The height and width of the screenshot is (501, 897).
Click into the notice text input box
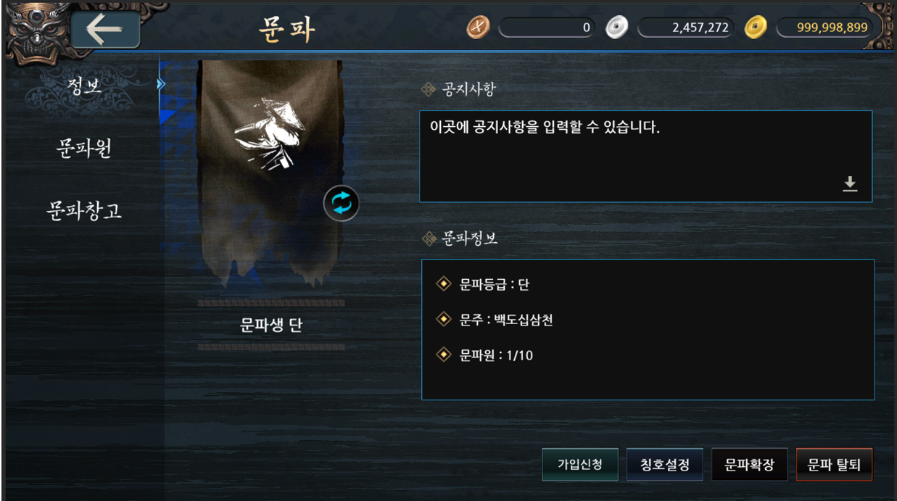(x=645, y=156)
